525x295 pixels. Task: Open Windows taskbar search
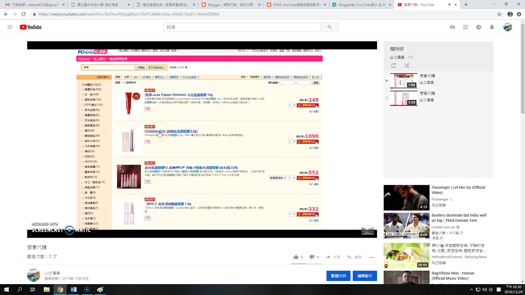pos(20,289)
